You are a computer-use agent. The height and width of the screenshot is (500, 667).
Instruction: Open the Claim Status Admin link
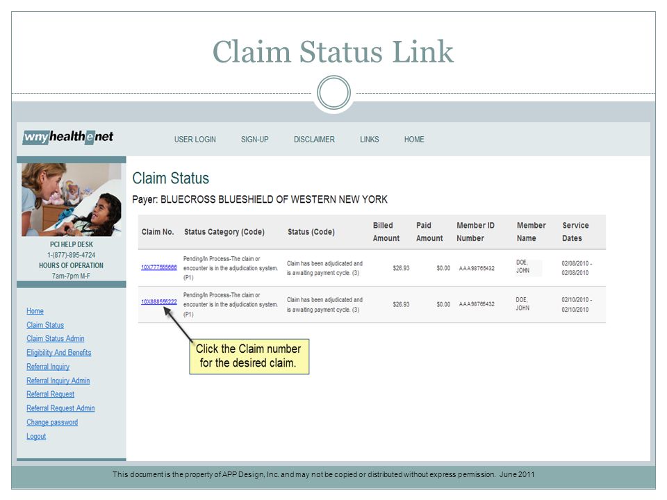pos(56,339)
